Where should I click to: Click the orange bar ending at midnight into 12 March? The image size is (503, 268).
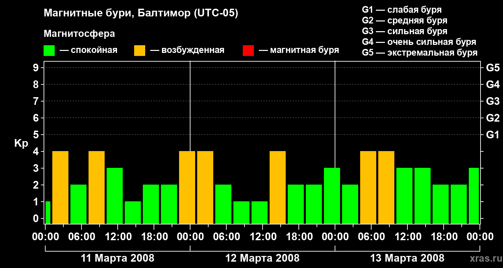coord(187,187)
